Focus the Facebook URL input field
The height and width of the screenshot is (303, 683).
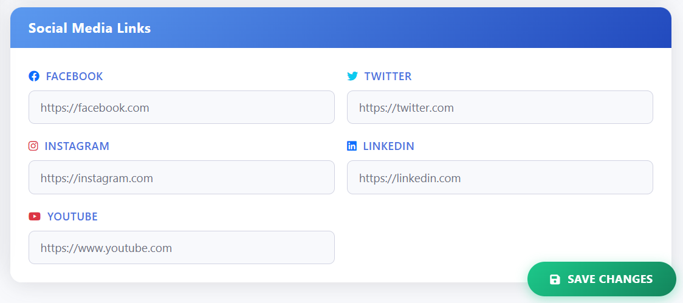click(x=181, y=107)
